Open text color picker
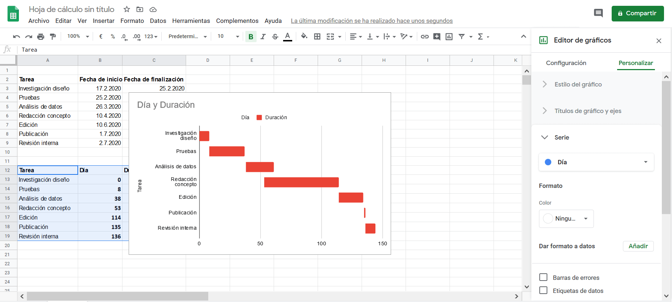672x302 pixels. [287, 37]
